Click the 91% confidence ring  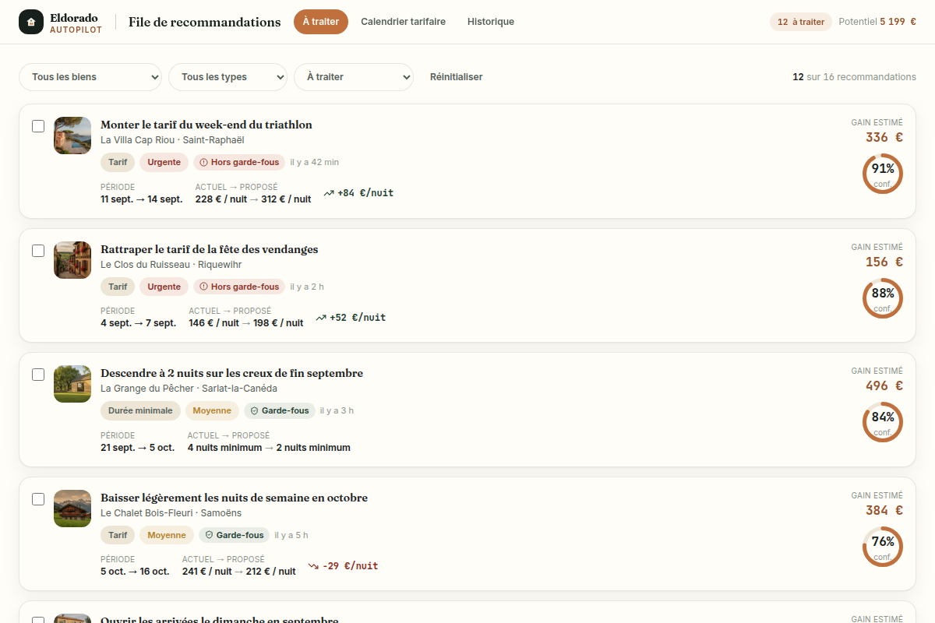883,174
